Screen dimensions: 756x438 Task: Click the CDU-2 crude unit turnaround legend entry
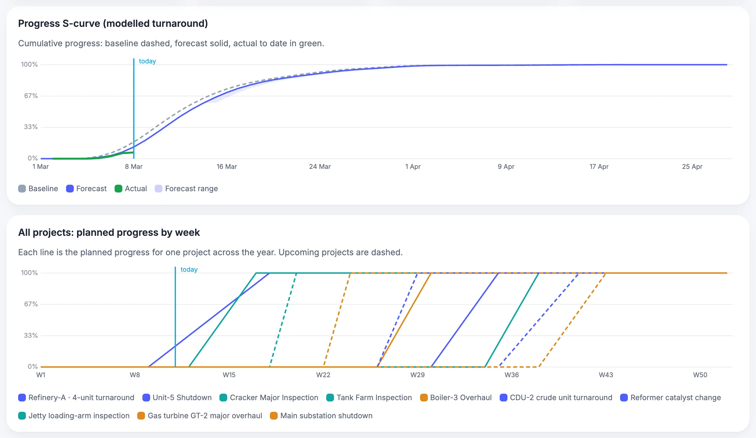click(556, 398)
